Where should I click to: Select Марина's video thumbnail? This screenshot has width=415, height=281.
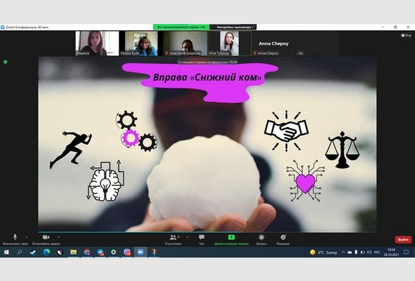coord(96,43)
